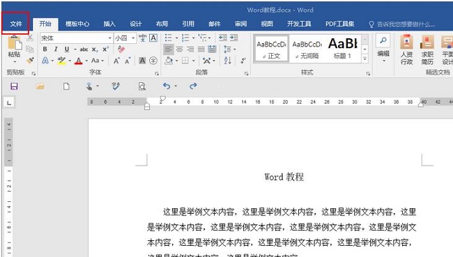Screen dimensions: 453x257
Task: Click the new blank document icon
Action: [x=66, y=86]
